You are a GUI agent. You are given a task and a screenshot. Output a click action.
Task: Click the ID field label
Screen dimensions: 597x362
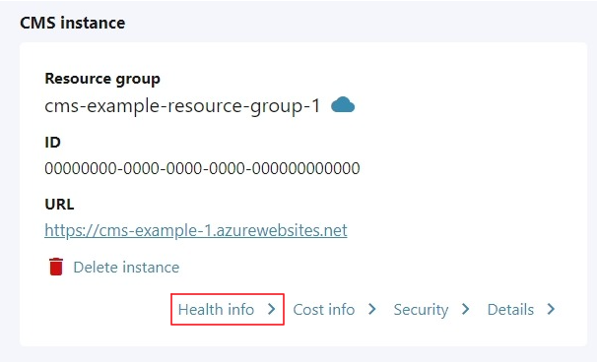[x=52, y=143]
